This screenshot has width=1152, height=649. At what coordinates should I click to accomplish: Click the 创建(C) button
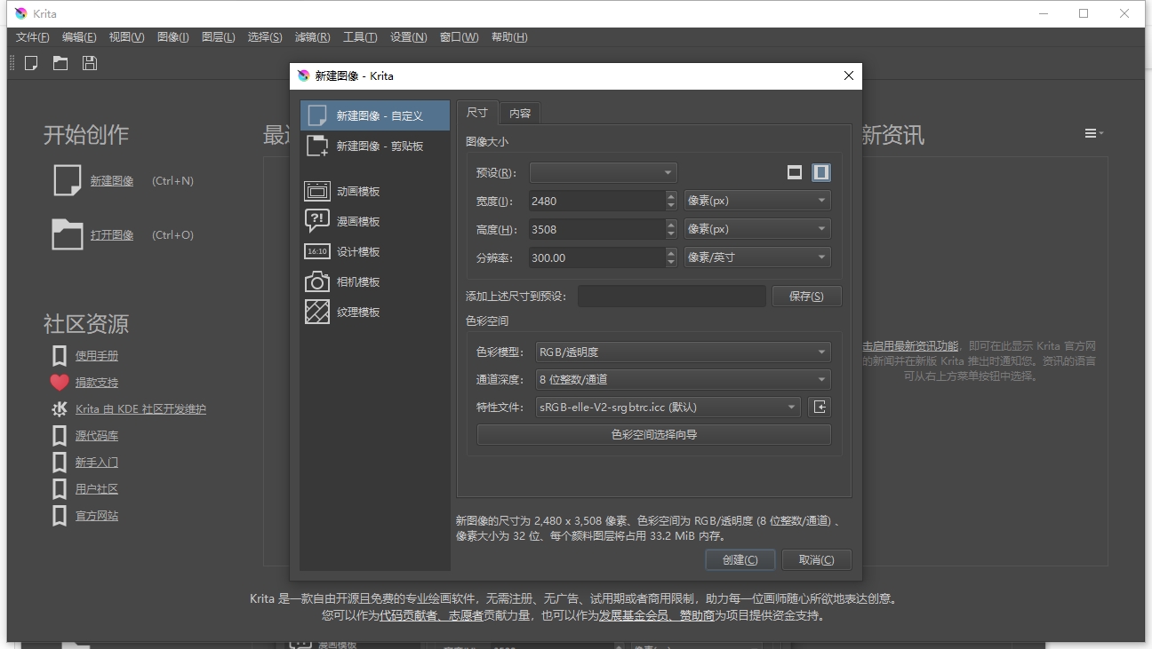(740, 559)
